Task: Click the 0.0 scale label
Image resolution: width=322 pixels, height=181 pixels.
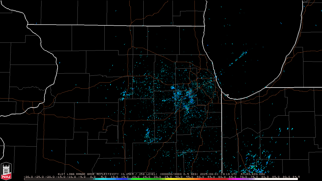Action: 93,177
